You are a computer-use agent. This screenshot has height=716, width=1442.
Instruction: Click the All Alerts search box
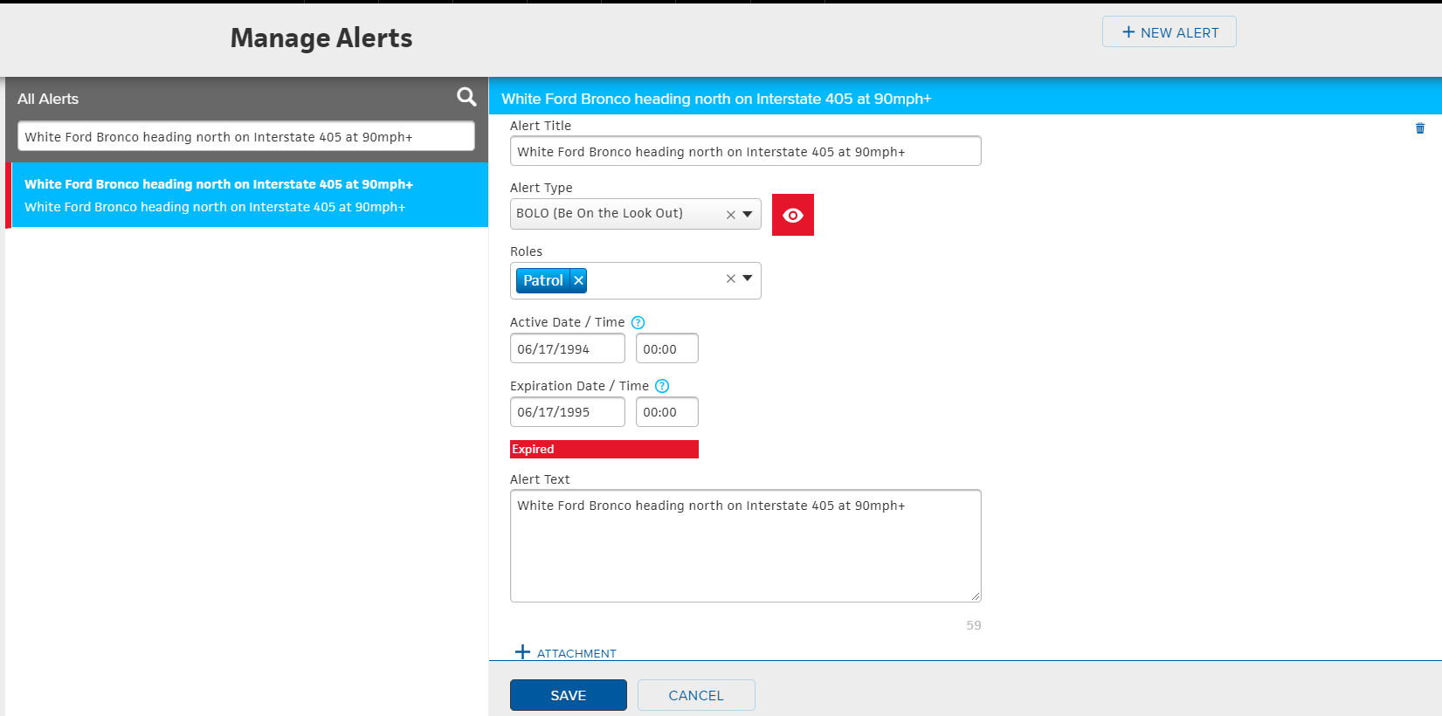[245, 136]
